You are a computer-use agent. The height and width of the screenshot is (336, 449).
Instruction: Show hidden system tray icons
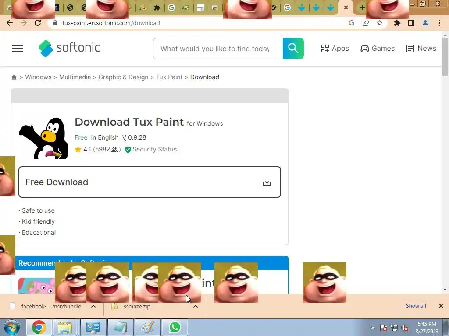point(373,328)
